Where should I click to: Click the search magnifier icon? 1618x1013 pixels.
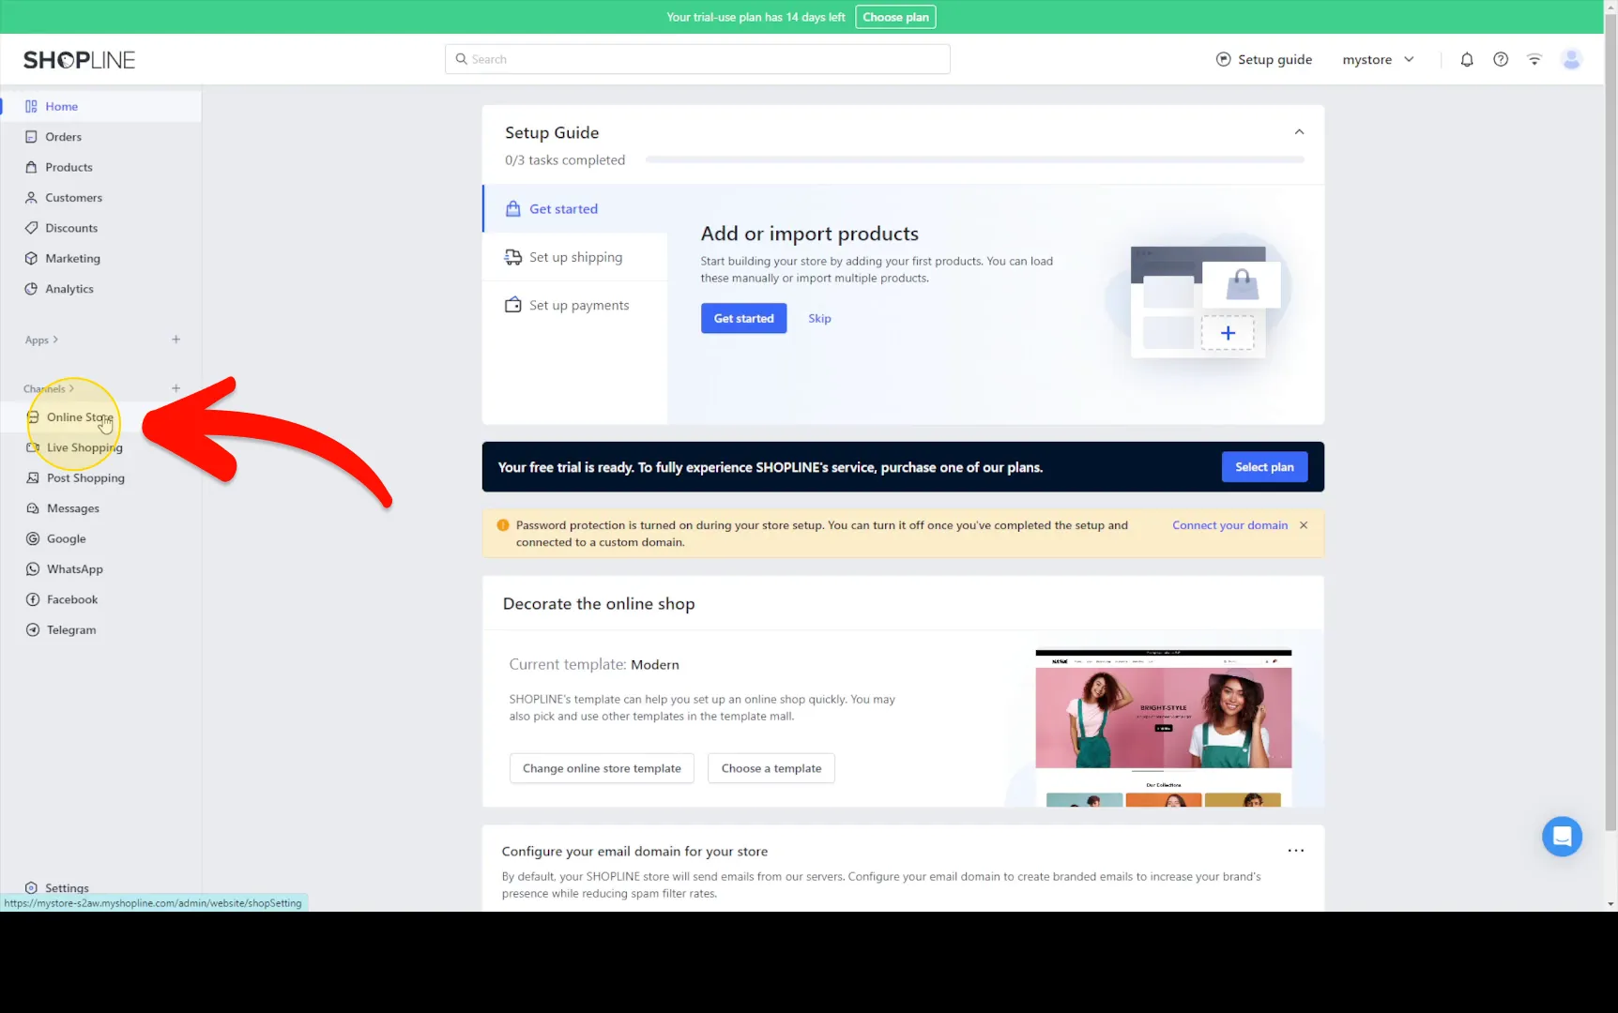[x=461, y=59]
